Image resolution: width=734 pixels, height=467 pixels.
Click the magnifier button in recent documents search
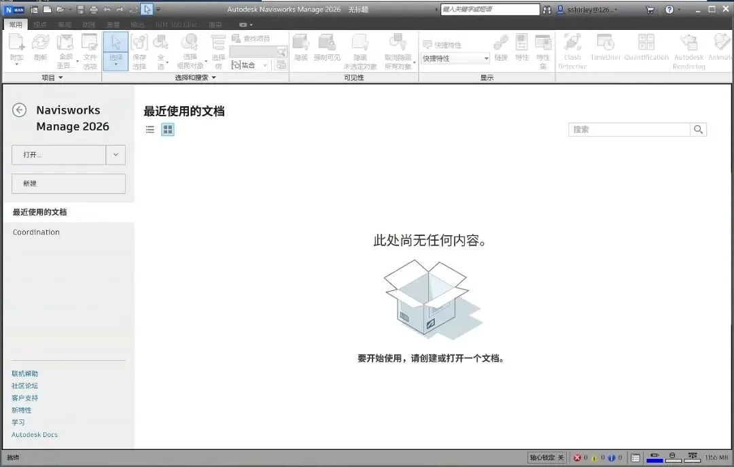tap(698, 129)
